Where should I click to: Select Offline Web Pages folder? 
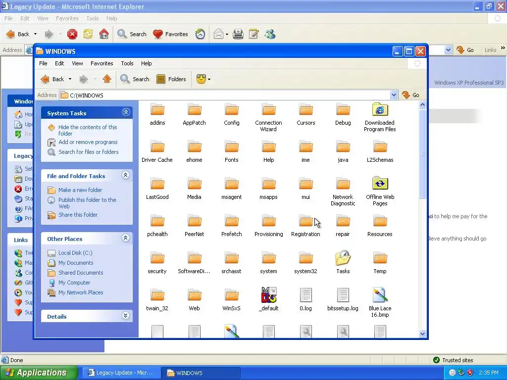coord(380,192)
